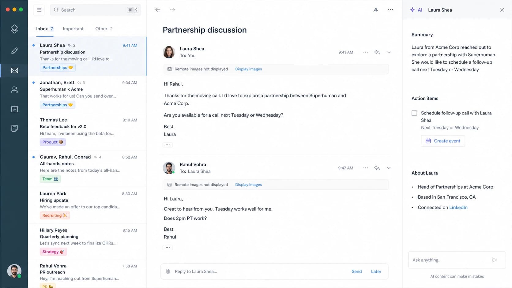
Task: Click Later in the reply box
Action: 376,271
